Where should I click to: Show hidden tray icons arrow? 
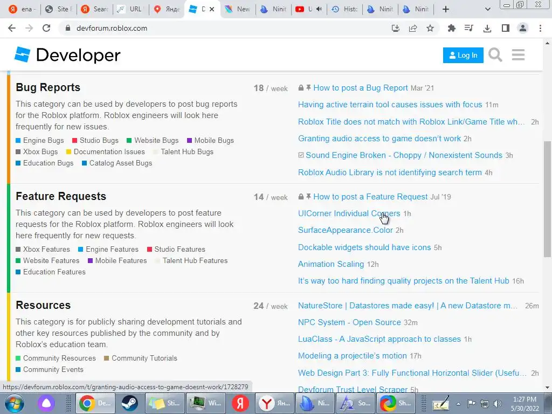pyautogui.click(x=458, y=403)
